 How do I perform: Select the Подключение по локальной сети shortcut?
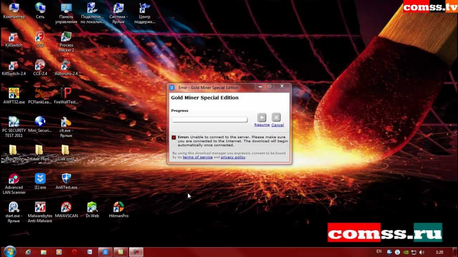point(92,13)
